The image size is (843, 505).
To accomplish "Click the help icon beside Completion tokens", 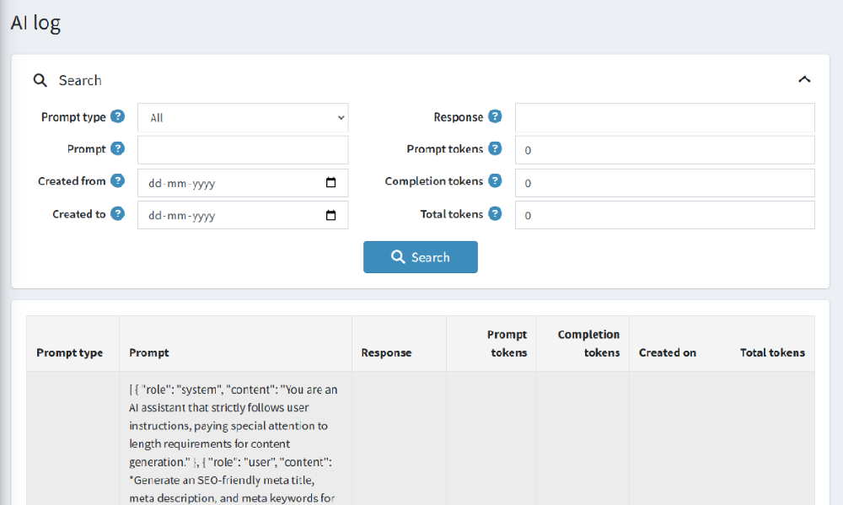I will click(495, 180).
